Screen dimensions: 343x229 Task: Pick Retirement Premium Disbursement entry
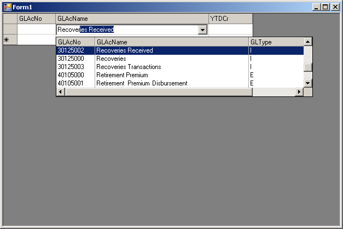(142, 83)
